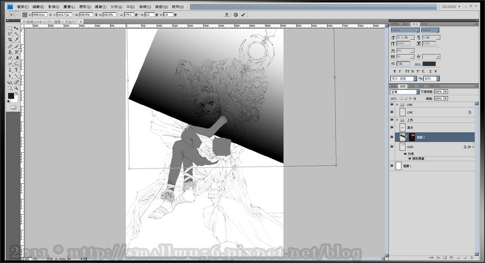Select the Pen tool
This screenshot has width=485, height=263.
click(10, 70)
